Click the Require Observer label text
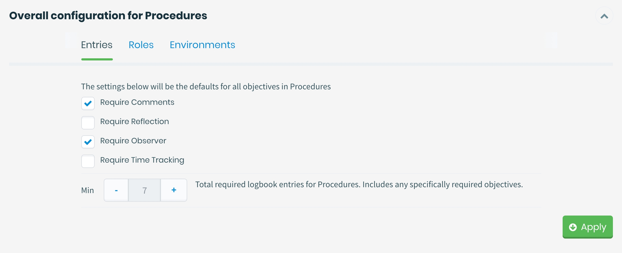The width and height of the screenshot is (622, 253). pos(133,141)
